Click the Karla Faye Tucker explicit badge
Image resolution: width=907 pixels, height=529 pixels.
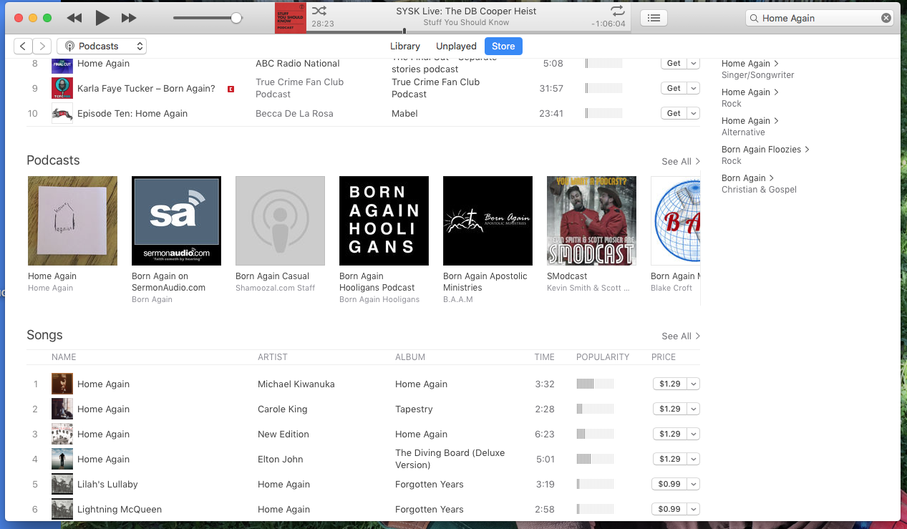[x=231, y=89]
